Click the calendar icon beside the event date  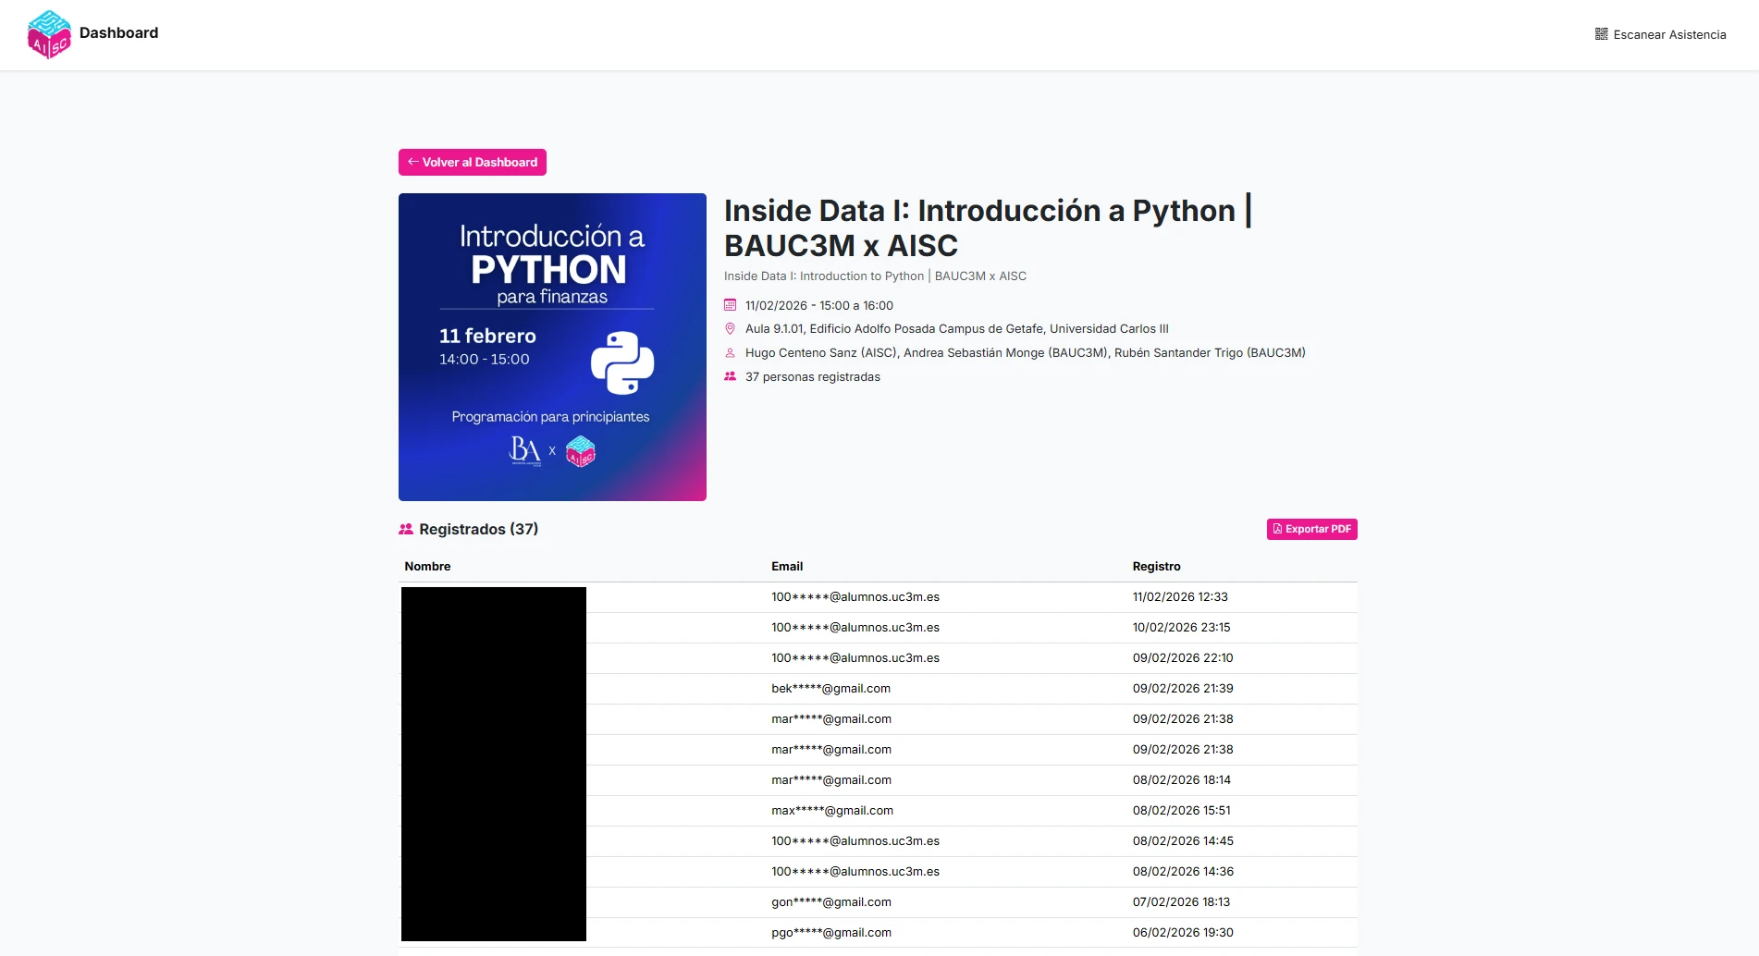pos(730,305)
